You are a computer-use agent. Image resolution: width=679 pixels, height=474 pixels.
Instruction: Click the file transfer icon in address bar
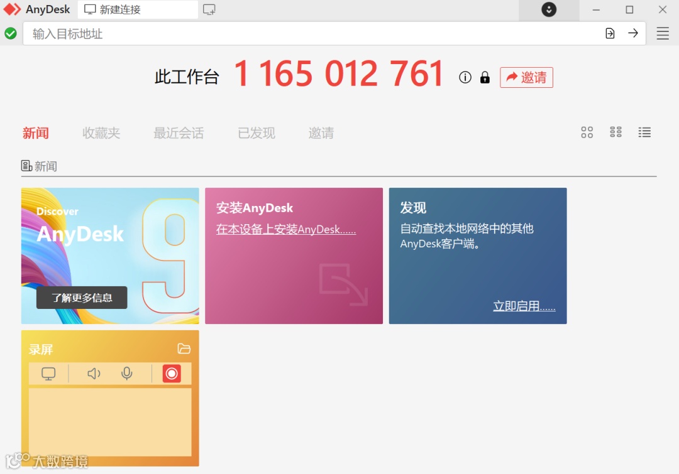click(610, 33)
